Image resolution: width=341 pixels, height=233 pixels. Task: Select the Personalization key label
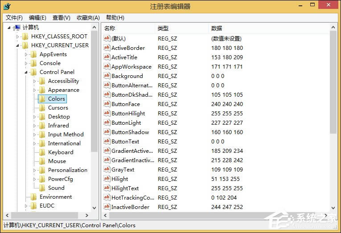point(68,170)
